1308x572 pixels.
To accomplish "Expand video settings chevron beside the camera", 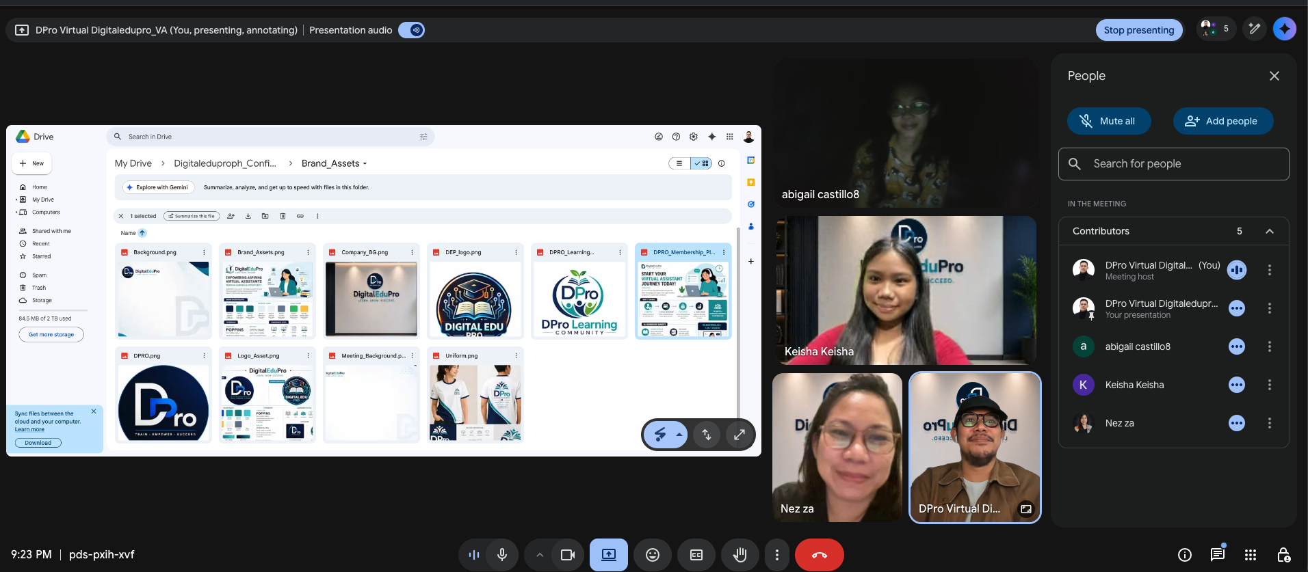I will pos(539,555).
